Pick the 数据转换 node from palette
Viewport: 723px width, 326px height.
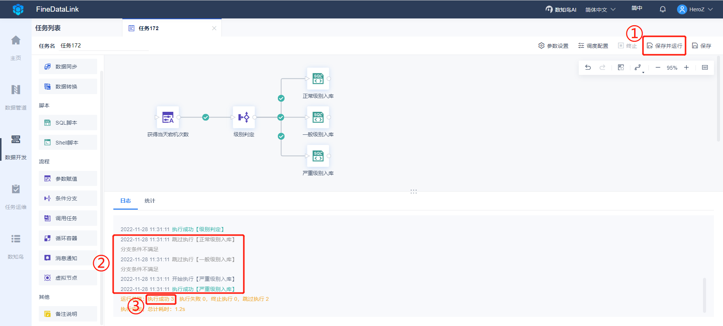click(68, 87)
